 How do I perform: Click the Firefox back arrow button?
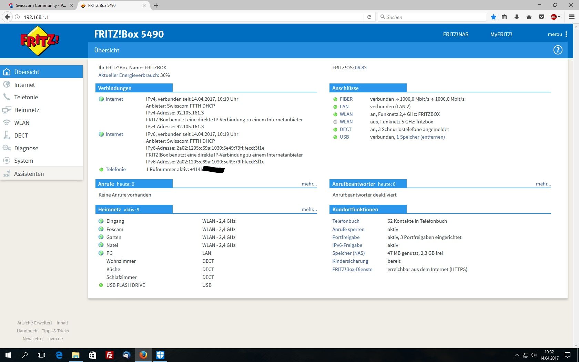[7, 17]
